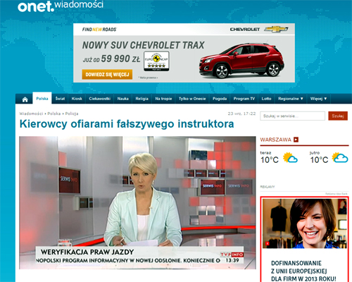Click tomorrow's weather sun-cloud icon
Viewport: 352px width, 282px height.
(x=340, y=158)
